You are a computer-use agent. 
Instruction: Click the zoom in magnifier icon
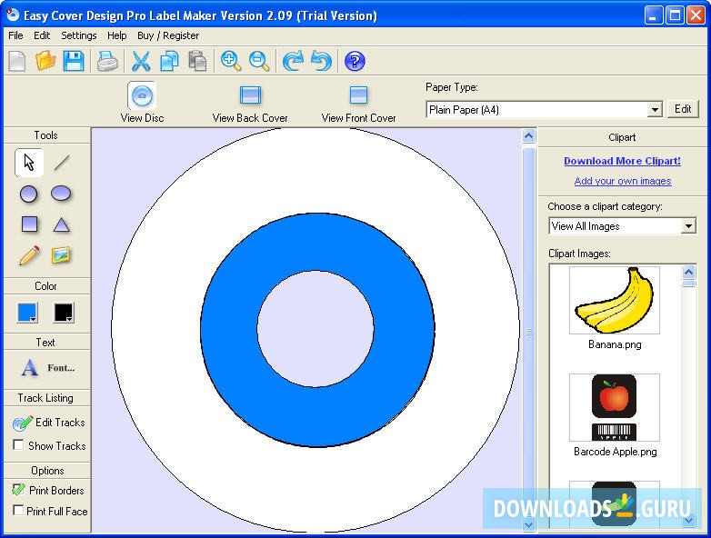tap(231, 61)
